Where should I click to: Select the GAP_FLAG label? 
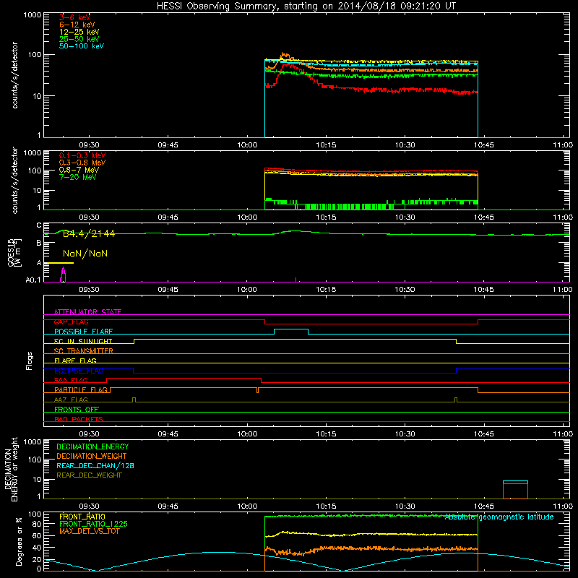(71, 322)
